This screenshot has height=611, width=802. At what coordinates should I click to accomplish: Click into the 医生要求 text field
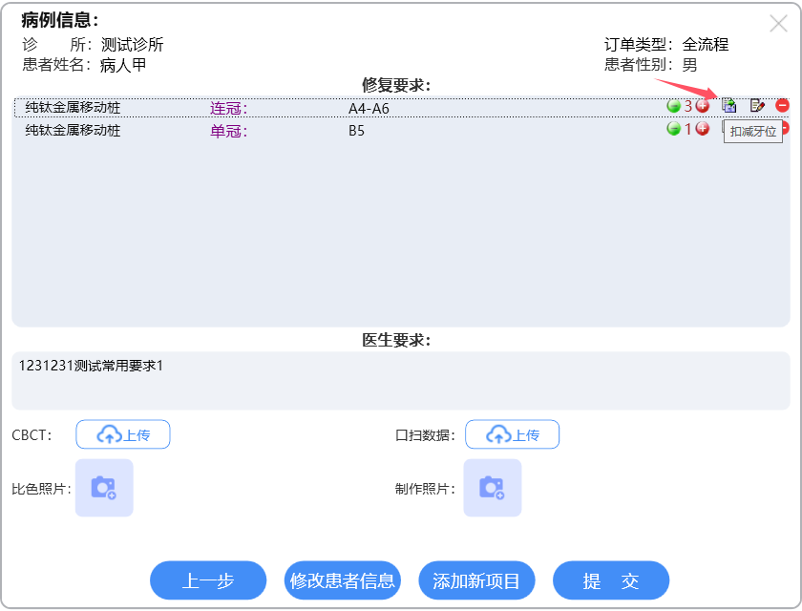[401, 380]
